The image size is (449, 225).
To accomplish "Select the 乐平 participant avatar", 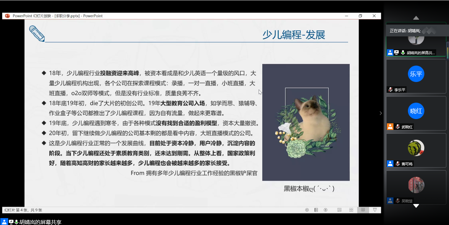I will click(x=416, y=74).
